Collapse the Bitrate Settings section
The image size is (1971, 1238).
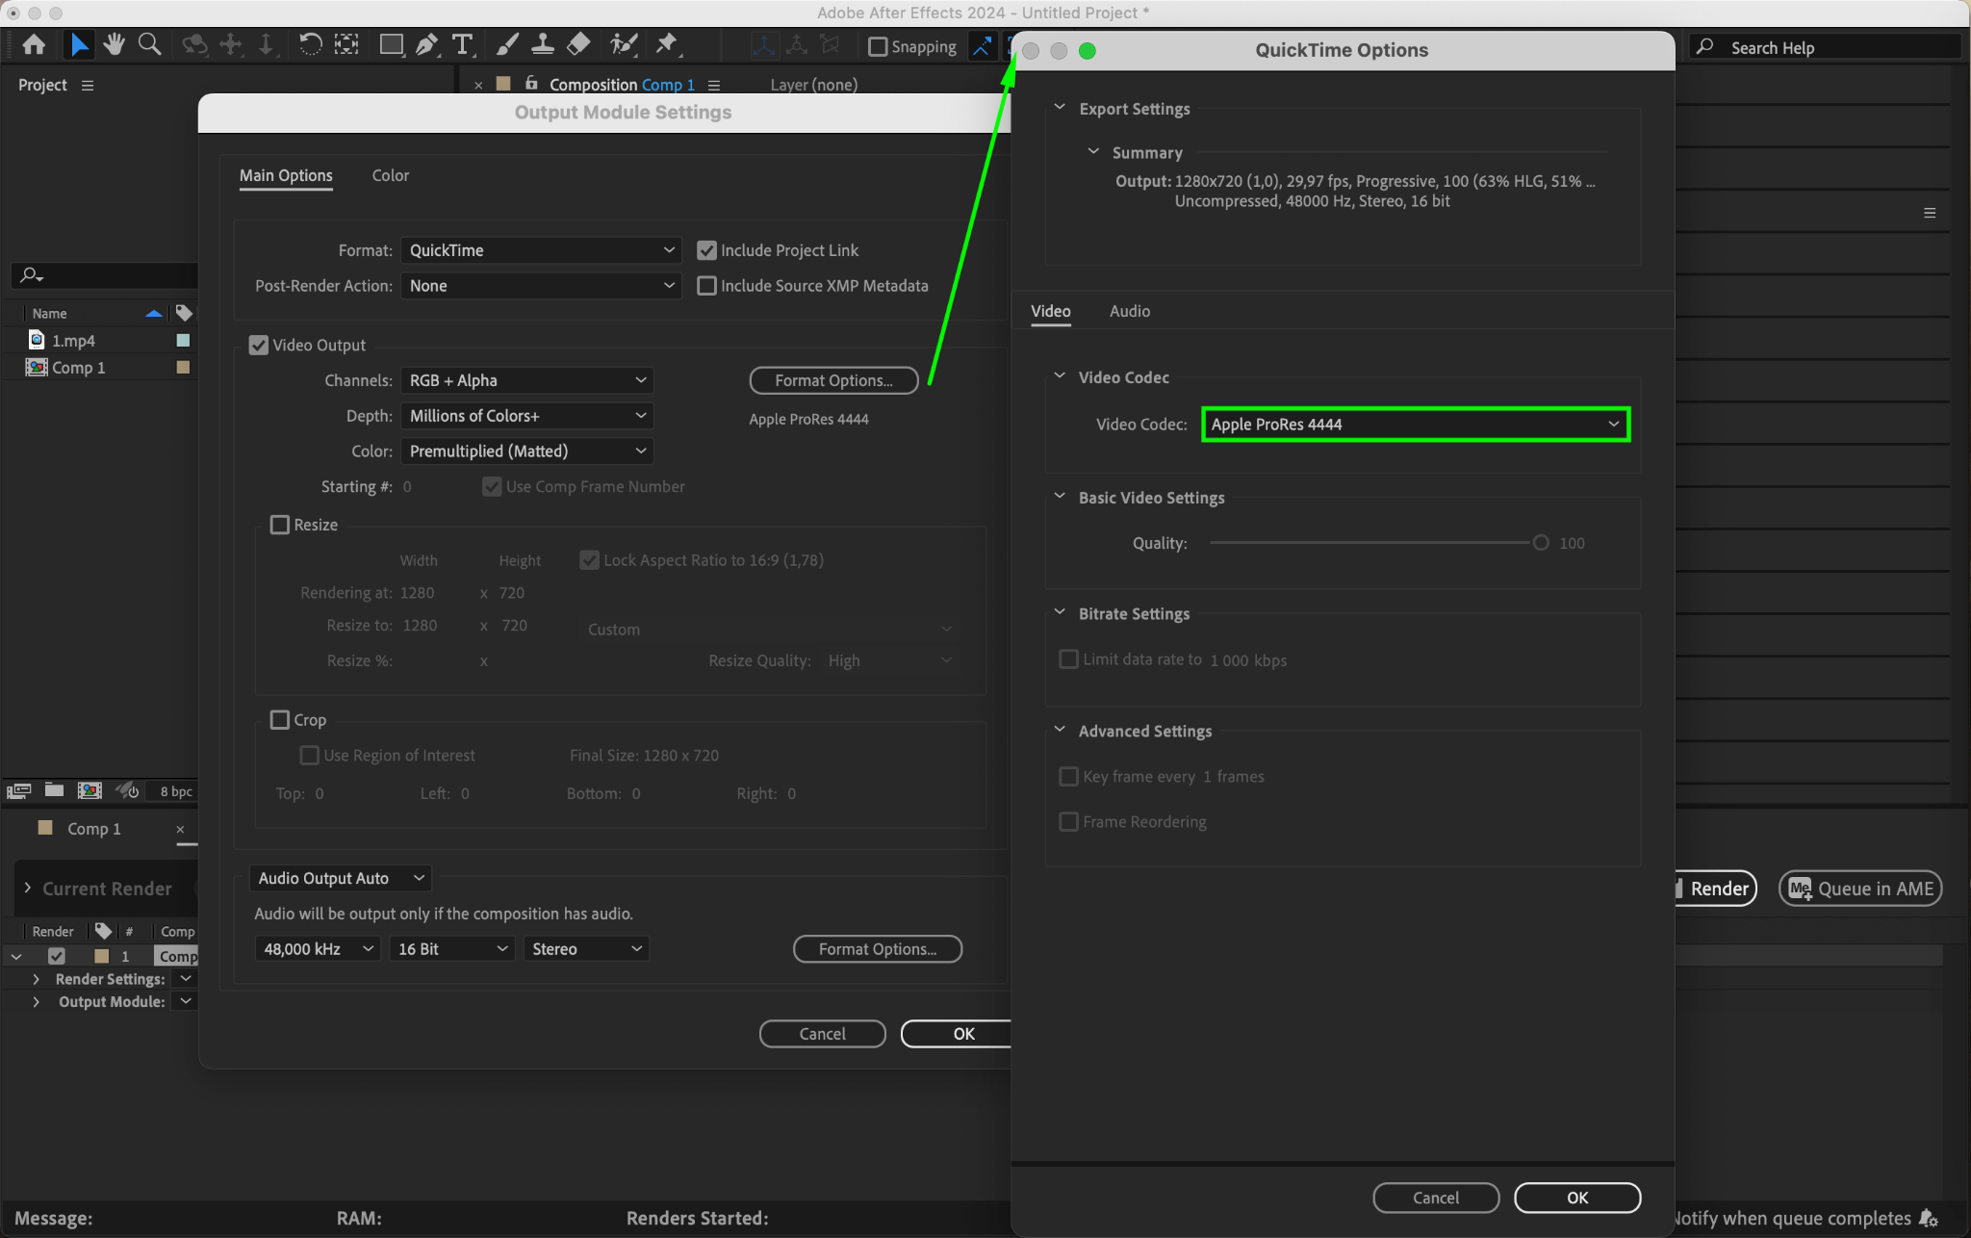click(x=1060, y=613)
